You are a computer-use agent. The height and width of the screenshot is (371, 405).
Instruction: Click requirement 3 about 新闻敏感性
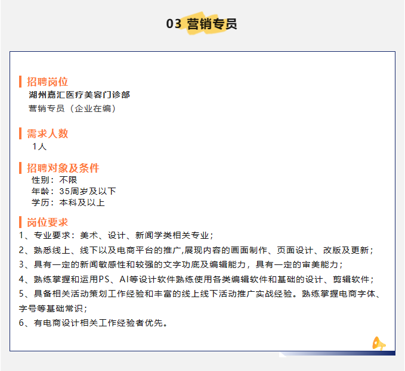(x=181, y=264)
